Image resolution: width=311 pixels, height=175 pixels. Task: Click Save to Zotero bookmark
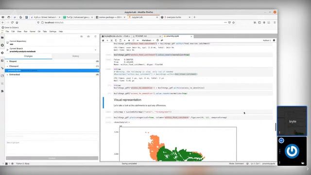click(x=10, y=28)
